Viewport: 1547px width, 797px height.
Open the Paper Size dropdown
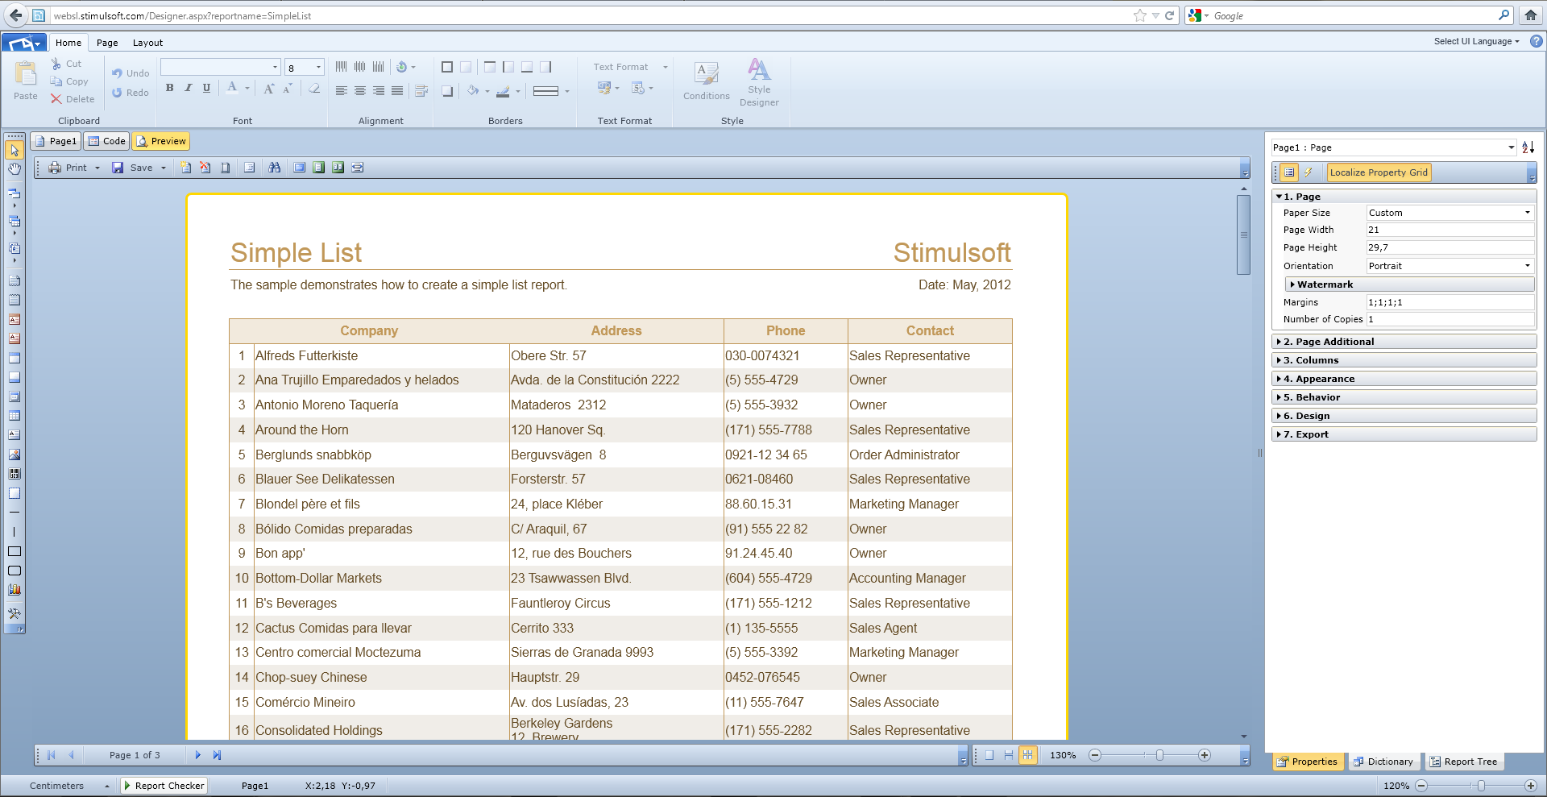[x=1526, y=213]
